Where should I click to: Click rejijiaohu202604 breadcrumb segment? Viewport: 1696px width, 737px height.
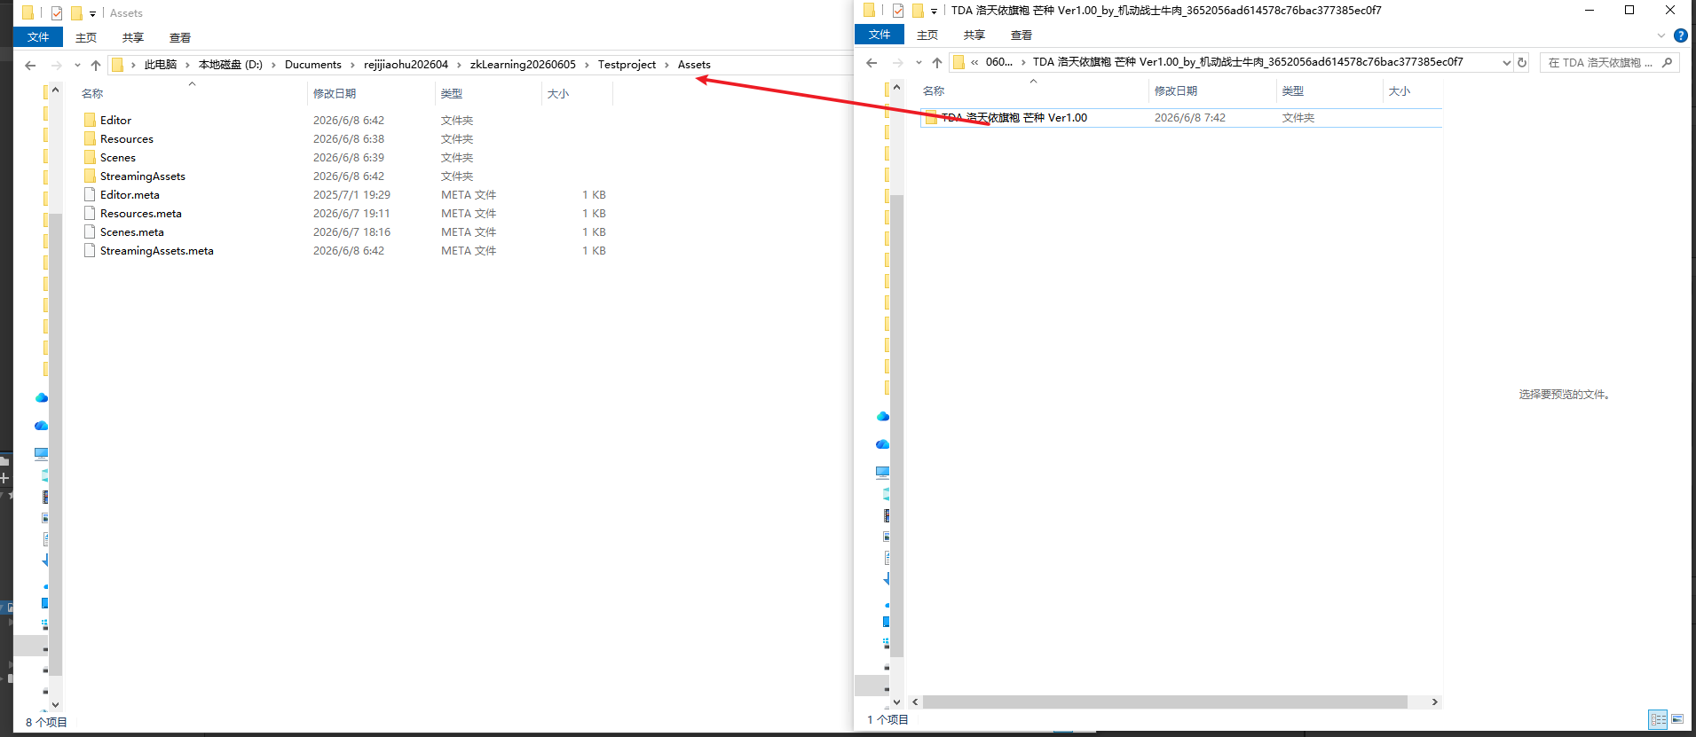coord(406,65)
